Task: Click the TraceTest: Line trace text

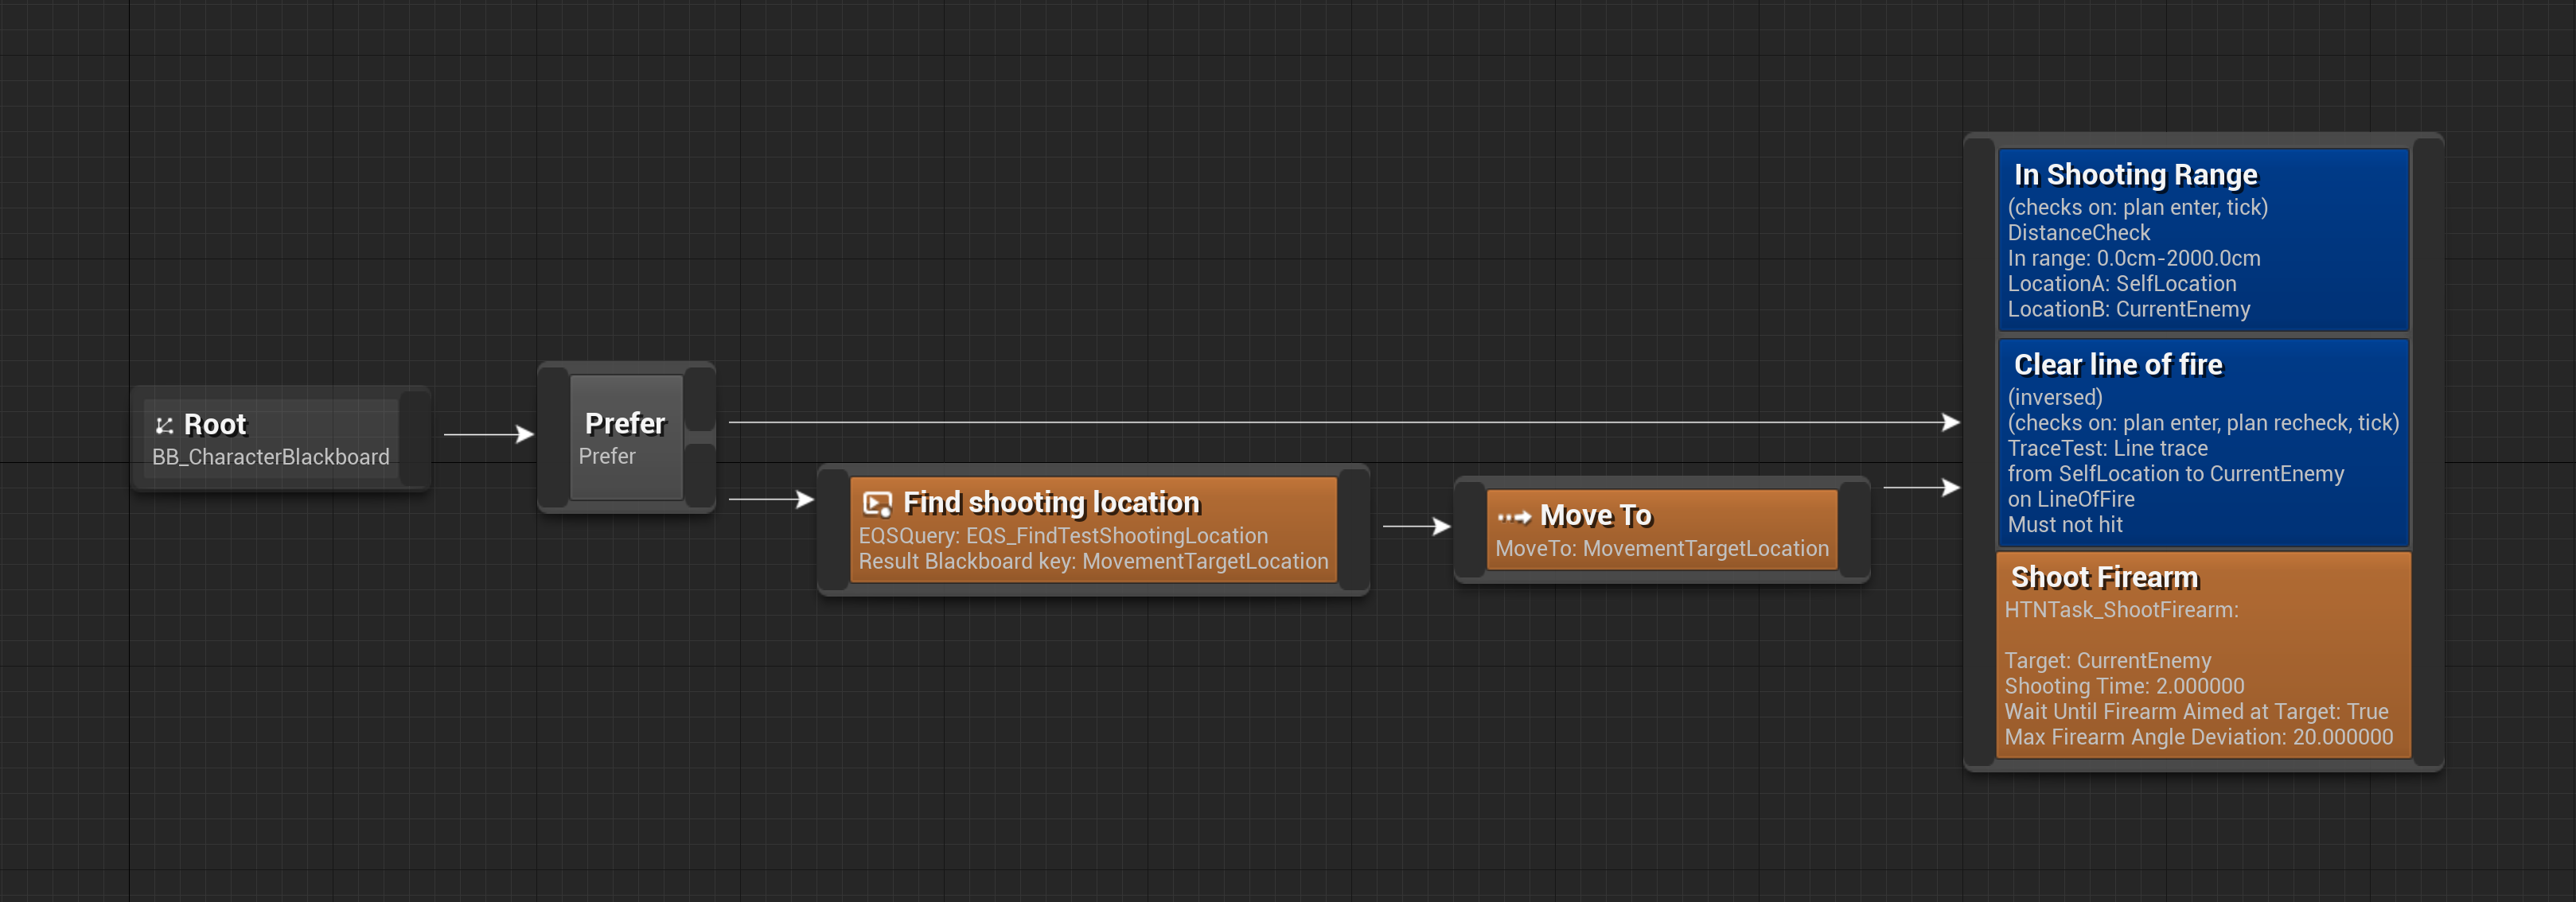Action: 2107,448
